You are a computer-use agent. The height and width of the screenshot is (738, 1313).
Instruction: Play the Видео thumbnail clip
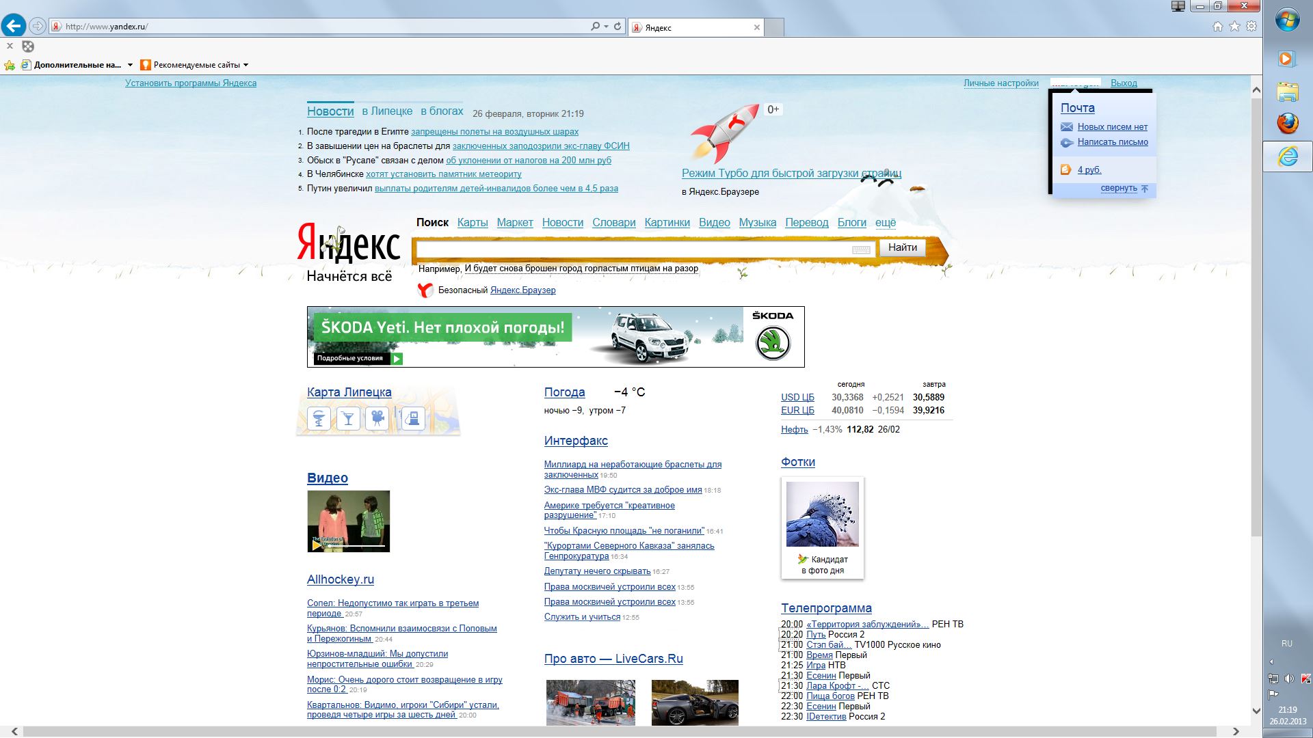click(348, 521)
